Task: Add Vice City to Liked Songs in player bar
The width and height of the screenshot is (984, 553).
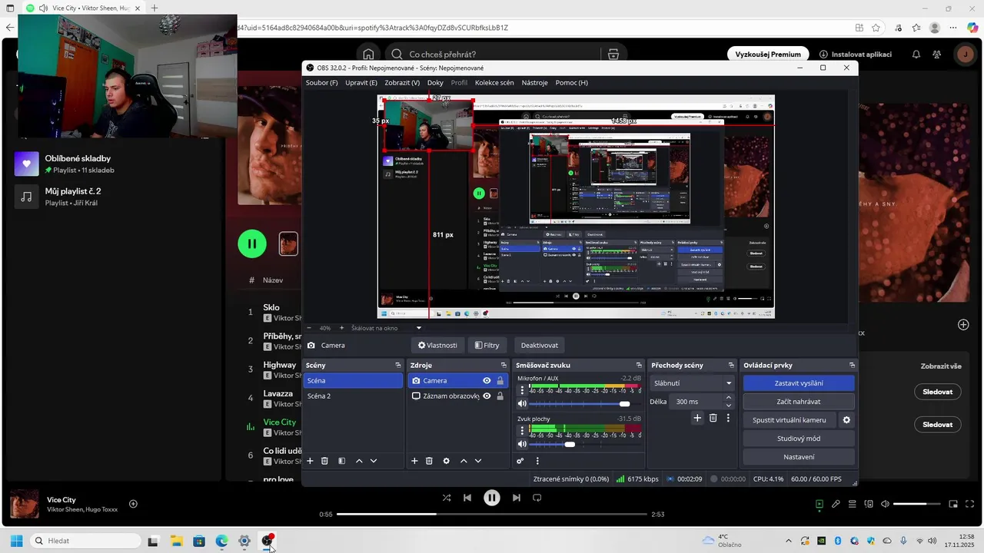Action: click(133, 504)
